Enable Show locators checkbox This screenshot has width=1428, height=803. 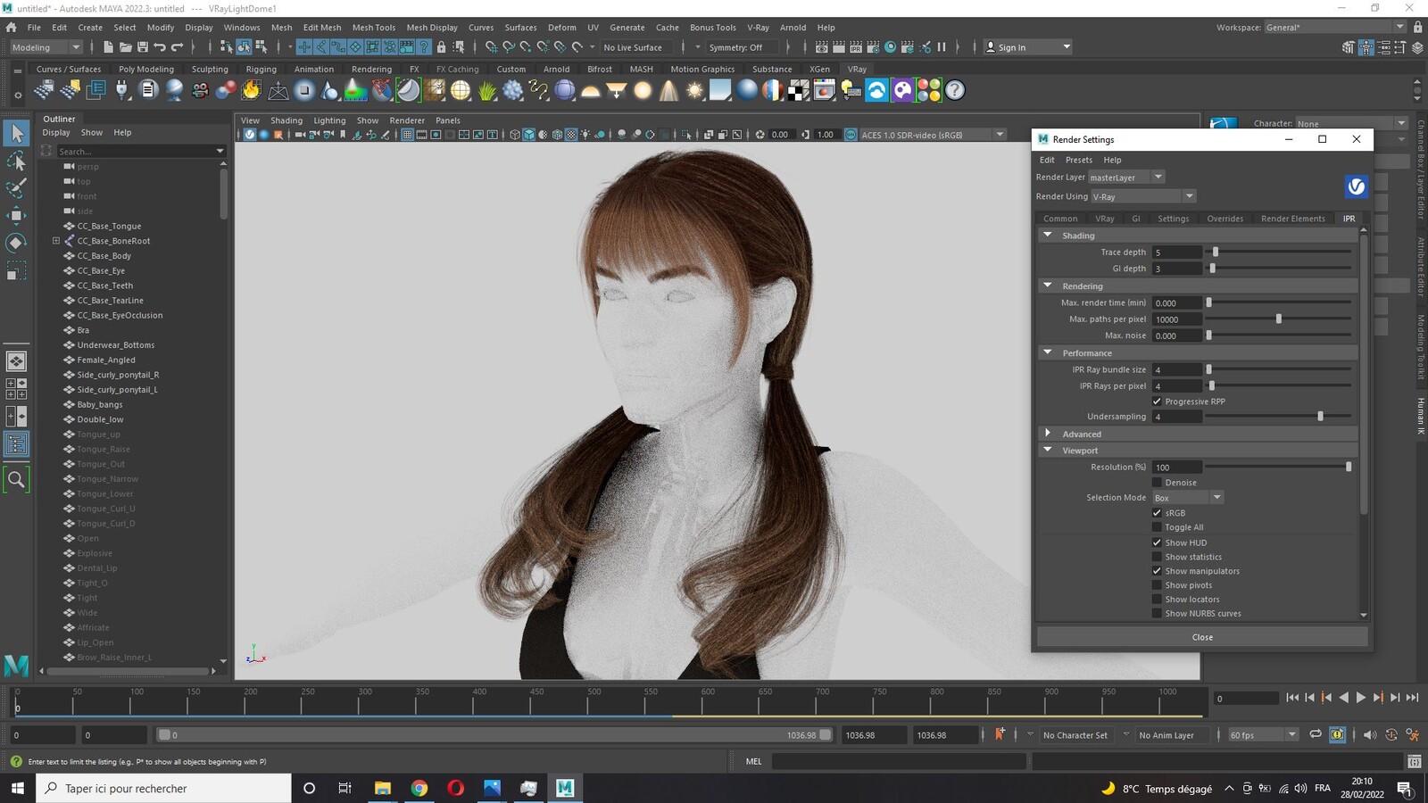[1157, 600]
